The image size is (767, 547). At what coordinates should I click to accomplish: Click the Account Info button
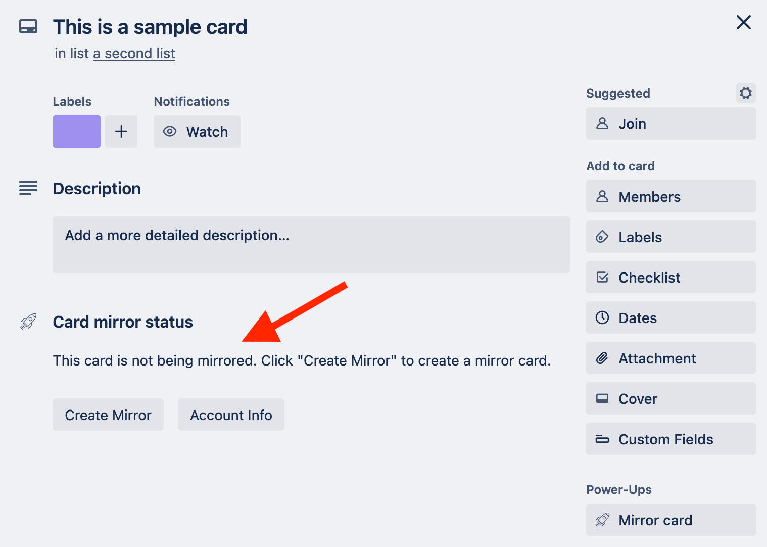pyautogui.click(x=231, y=415)
